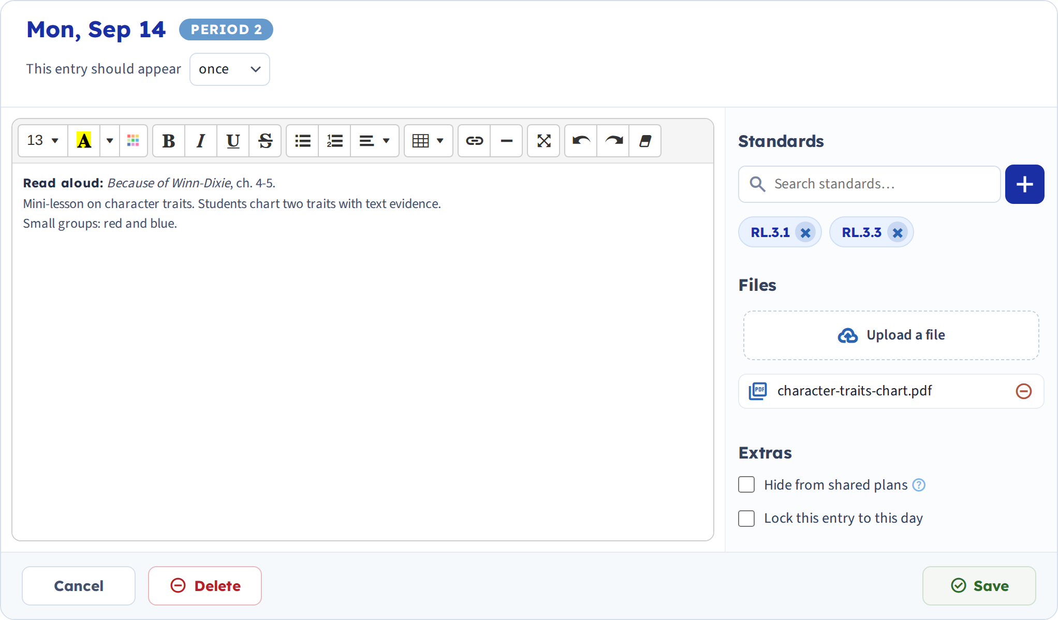
Task: Click the 'Small groups: red and blue.' line
Action: pos(100,224)
